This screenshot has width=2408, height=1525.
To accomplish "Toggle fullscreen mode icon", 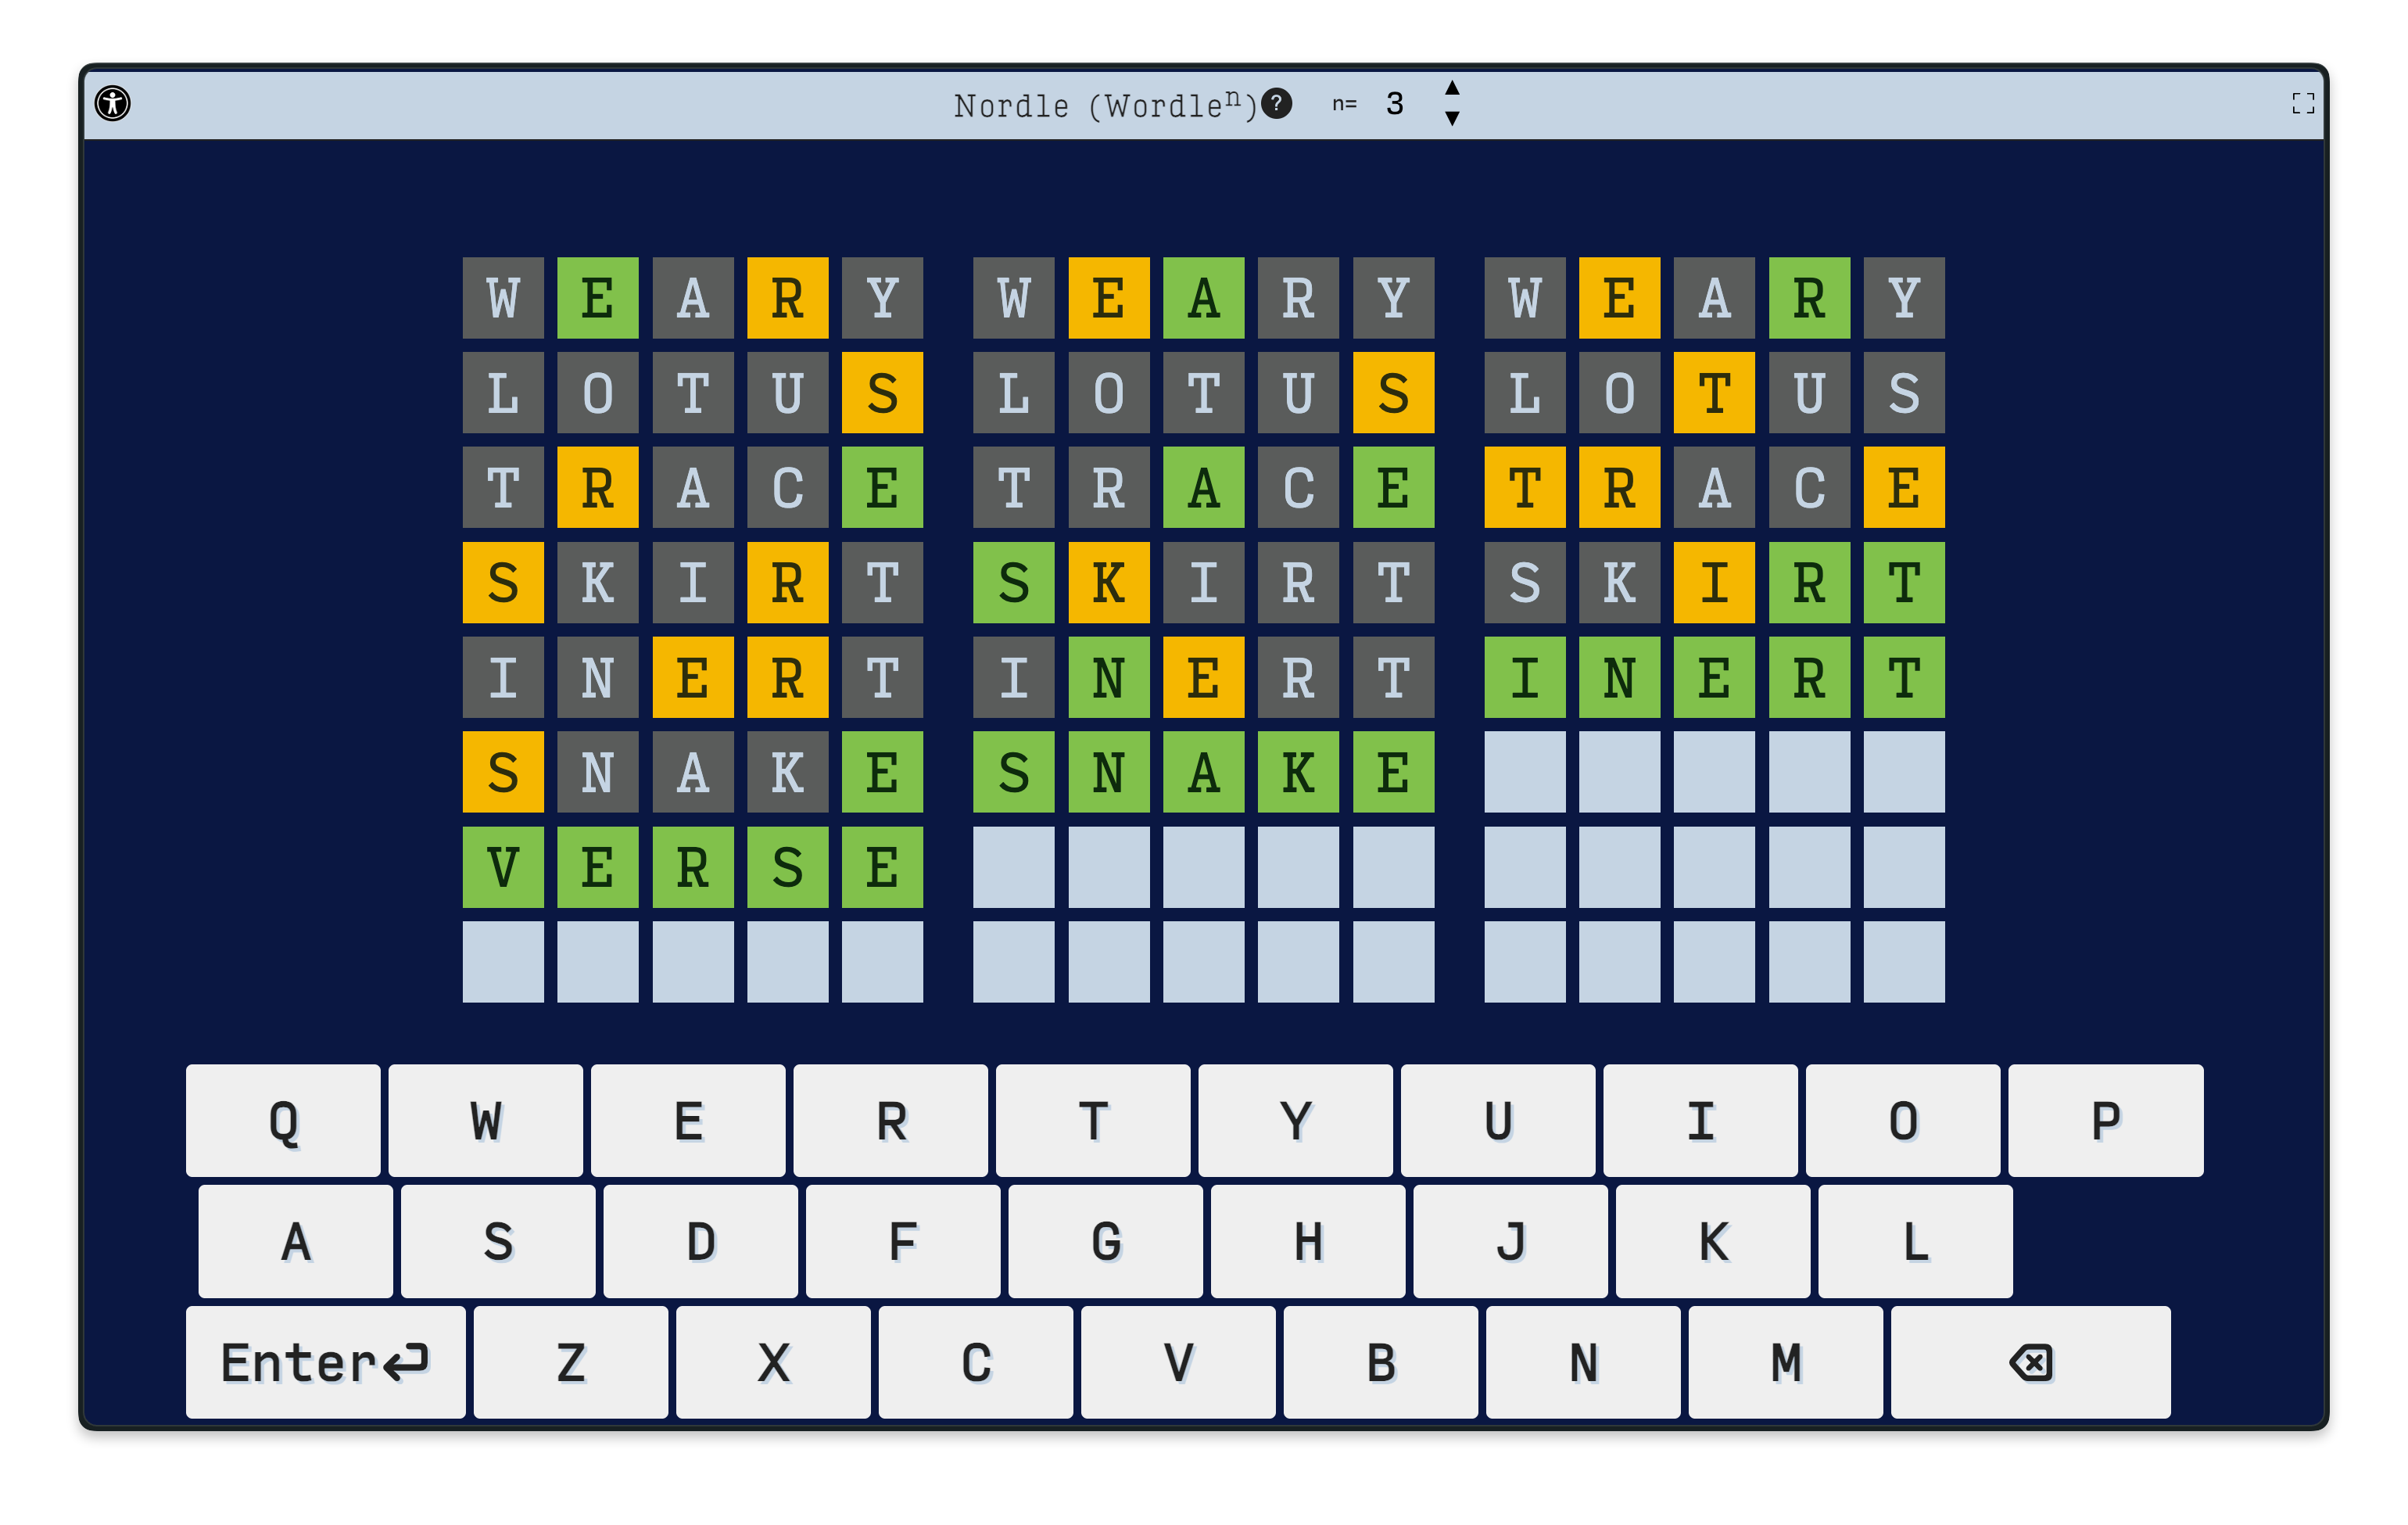I will pos(2303,103).
